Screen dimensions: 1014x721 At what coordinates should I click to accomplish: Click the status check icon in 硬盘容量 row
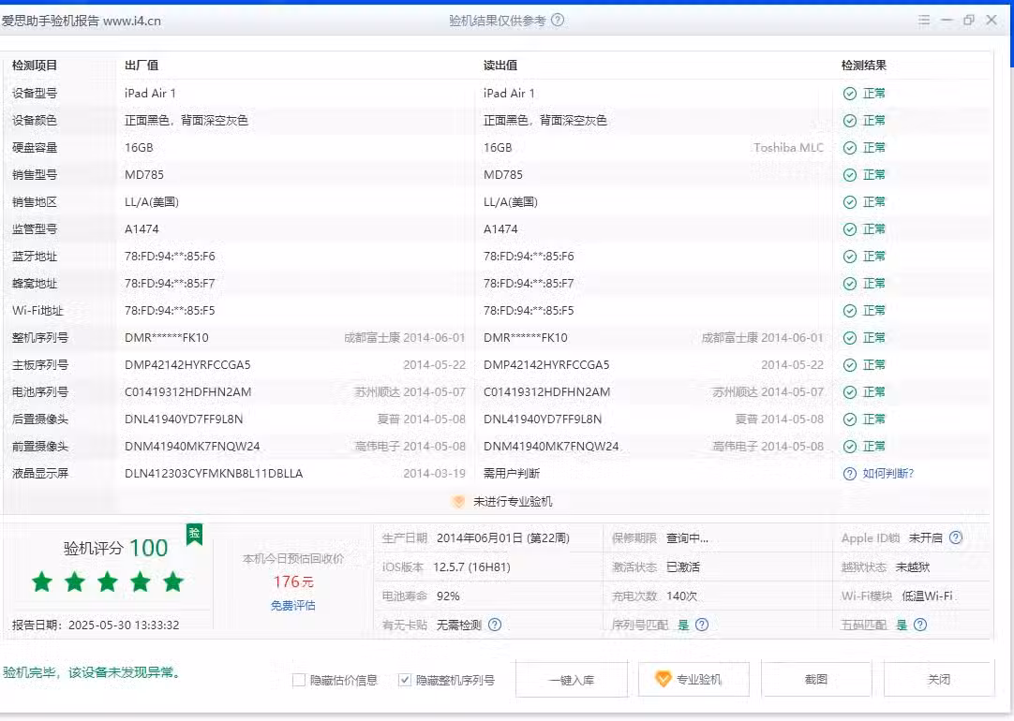click(850, 148)
